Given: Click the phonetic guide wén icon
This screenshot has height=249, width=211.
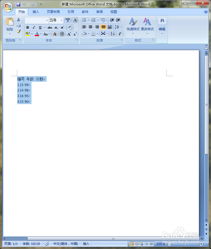Looking at the screenshot, I should (x=68, y=20).
